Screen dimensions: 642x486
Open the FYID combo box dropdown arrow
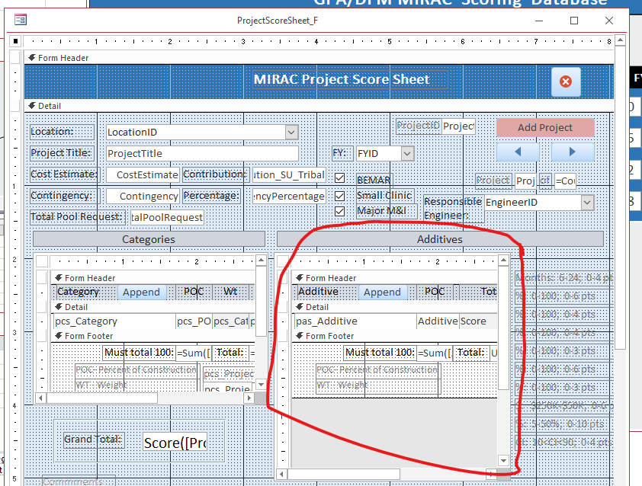click(x=407, y=153)
